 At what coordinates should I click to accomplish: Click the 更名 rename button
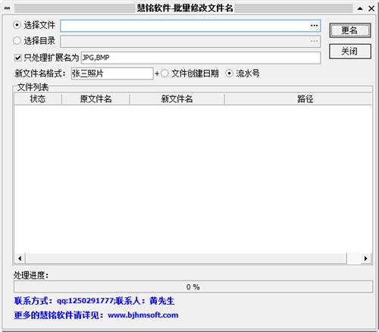pos(350,30)
